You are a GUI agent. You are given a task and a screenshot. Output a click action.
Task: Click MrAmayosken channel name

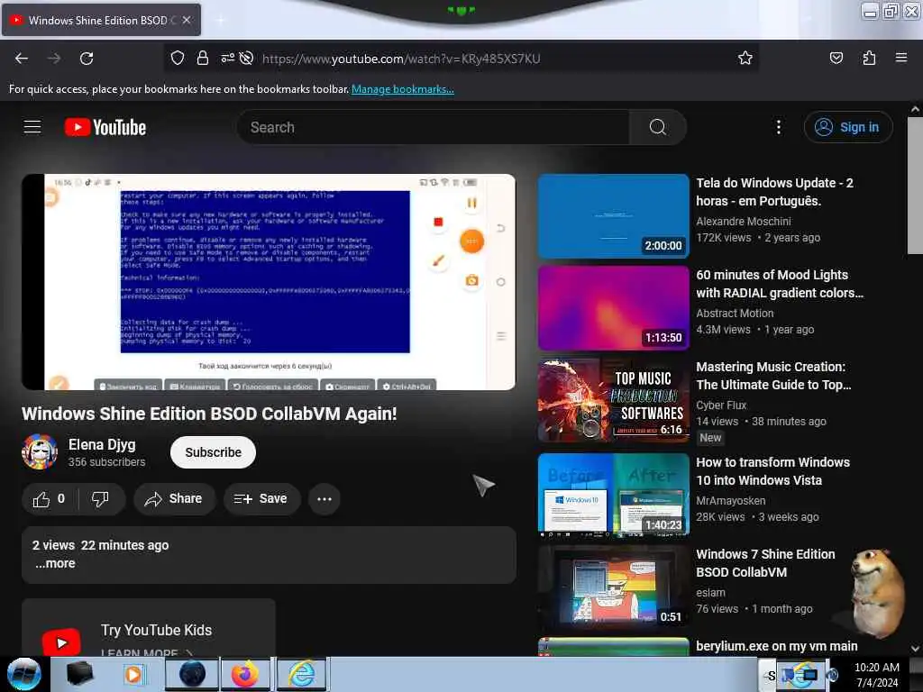730,500
